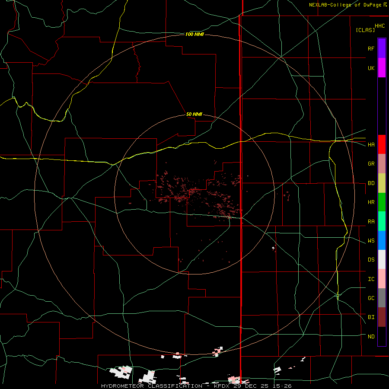Click the RF purple legend swatch
Viewport: 389px width, 389px height.
coord(382,48)
